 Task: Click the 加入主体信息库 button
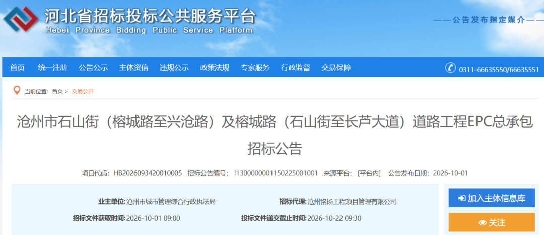492,198
